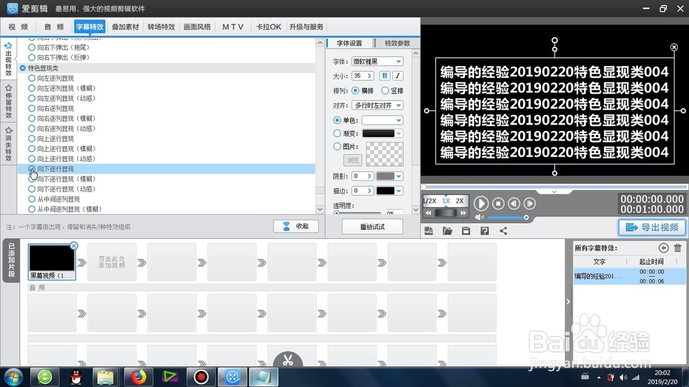Click the fast rewind double arrow
Screen dimensions: 689x387
click(429, 213)
